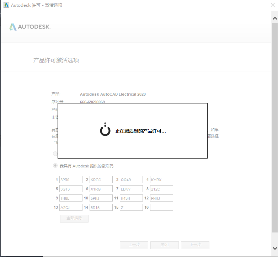The width and height of the screenshot is (278, 257).
Task: Click the loading spinner icon in dialog
Action: (105, 129)
